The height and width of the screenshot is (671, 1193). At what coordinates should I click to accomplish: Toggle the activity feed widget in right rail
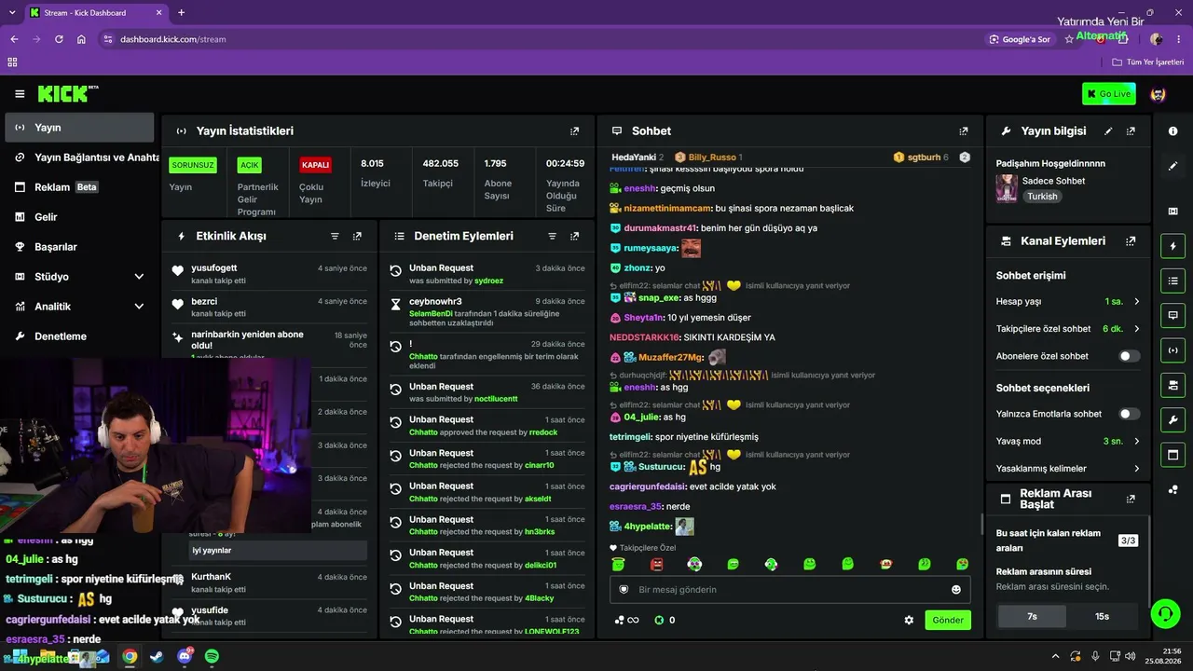[1172, 246]
